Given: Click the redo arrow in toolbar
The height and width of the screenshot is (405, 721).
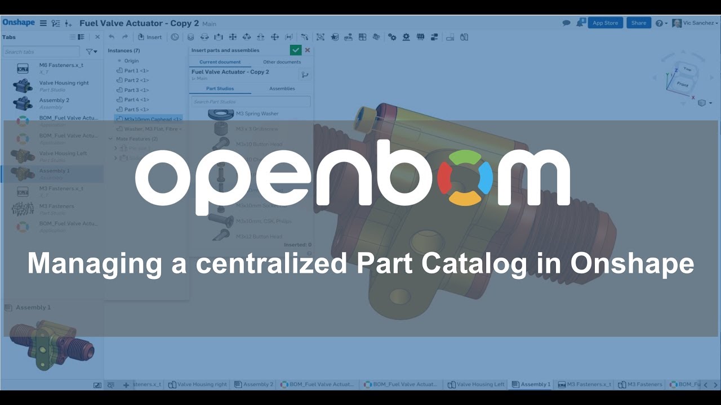Looking at the screenshot, I should [x=125, y=37].
